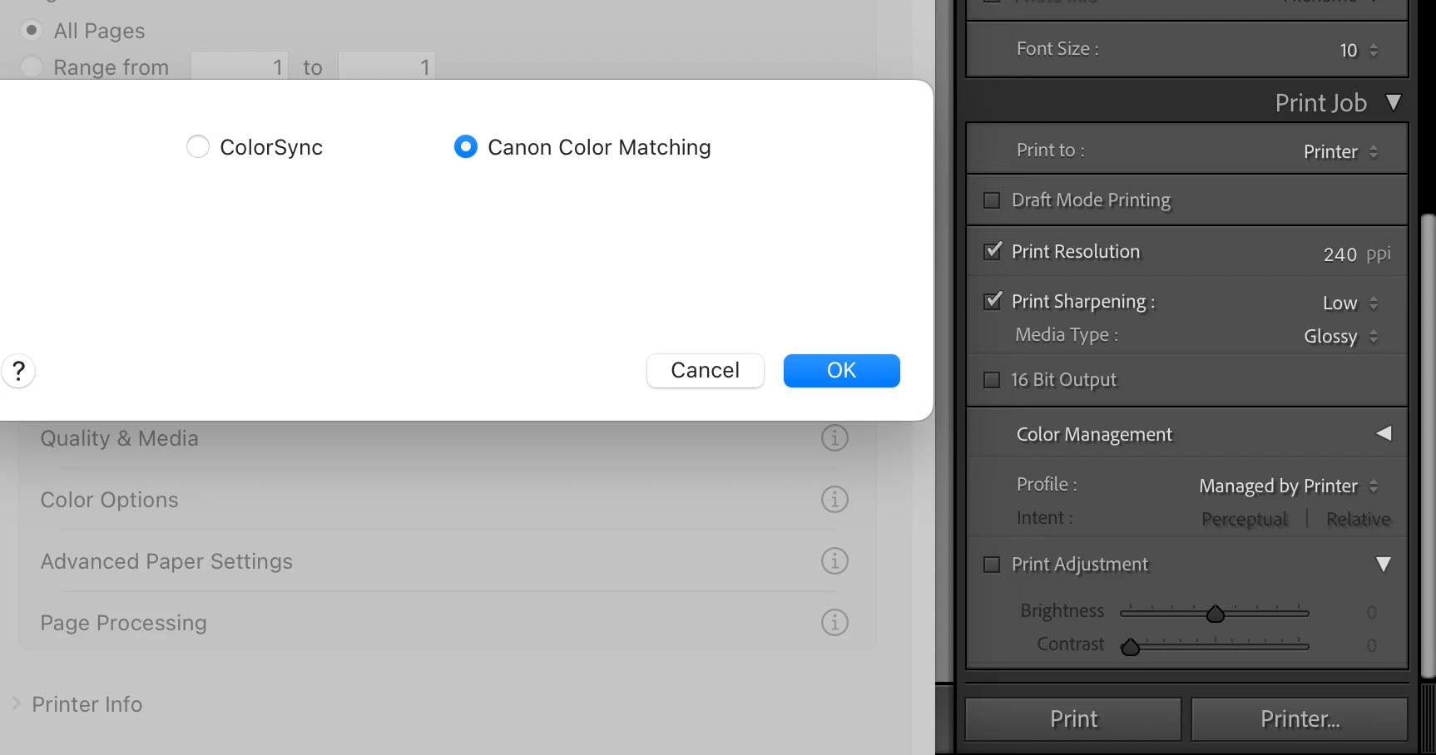Collapse the Print Adjustment section triangle
Screen dimensions: 1436x755
[x=1384, y=565]
